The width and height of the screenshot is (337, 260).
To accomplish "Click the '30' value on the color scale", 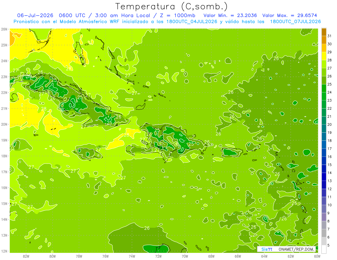I will tap(330, 44).
